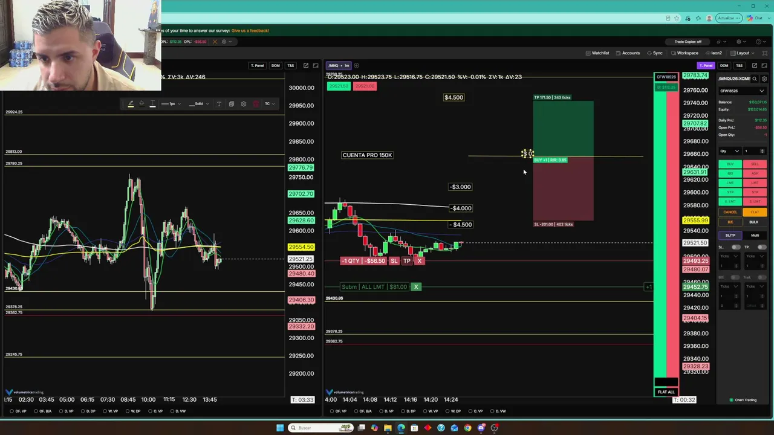
Task: Open the Watchlist panel
Action: pyautogui.click(x=597, y=53)
